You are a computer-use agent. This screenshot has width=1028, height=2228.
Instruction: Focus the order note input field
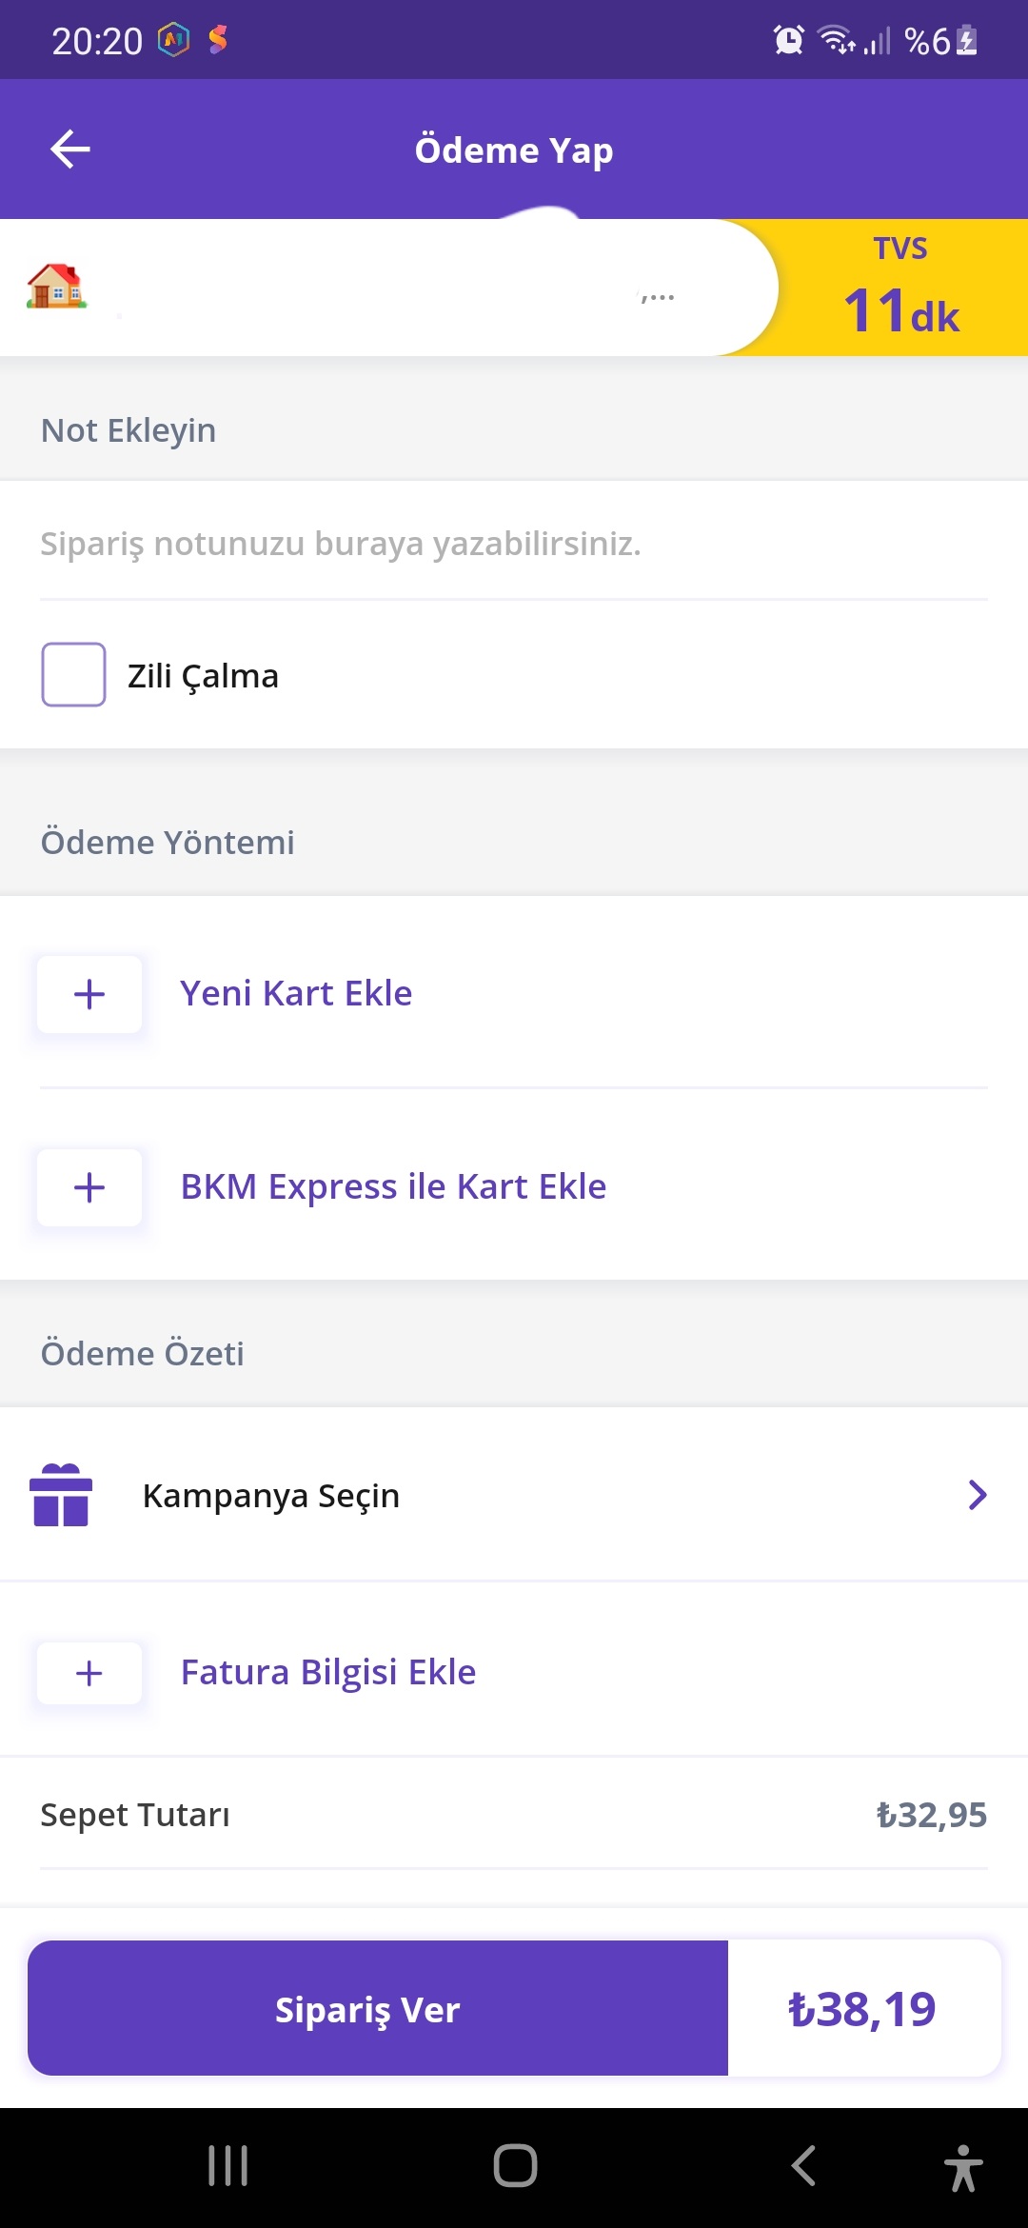point(514,544)
